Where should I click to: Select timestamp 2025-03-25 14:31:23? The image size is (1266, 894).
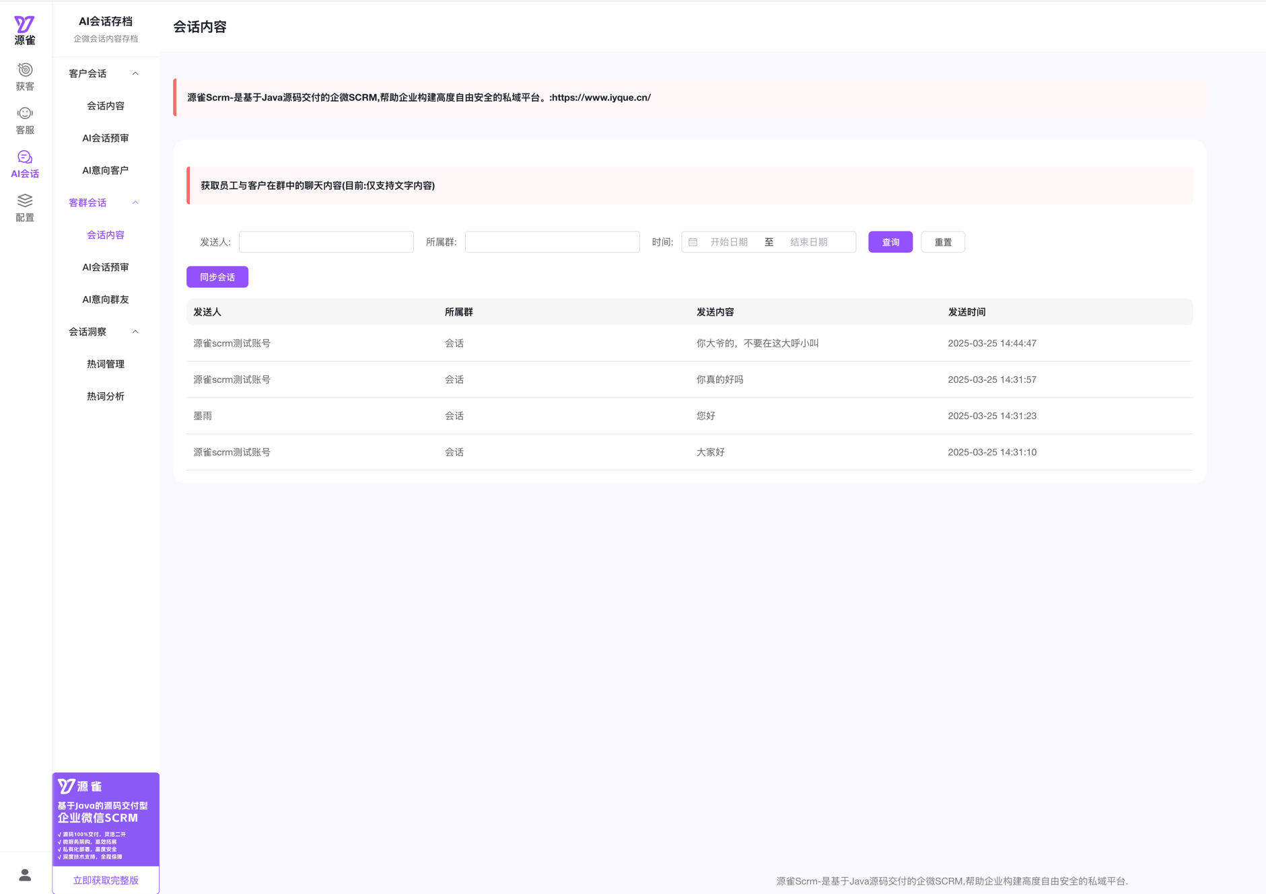tap(992, 416)
